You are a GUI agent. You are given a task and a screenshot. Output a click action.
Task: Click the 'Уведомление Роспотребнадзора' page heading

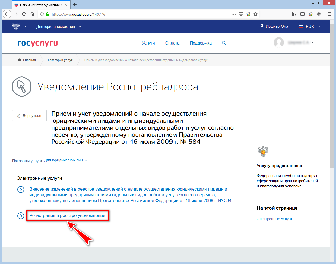[x=118, y=87]
